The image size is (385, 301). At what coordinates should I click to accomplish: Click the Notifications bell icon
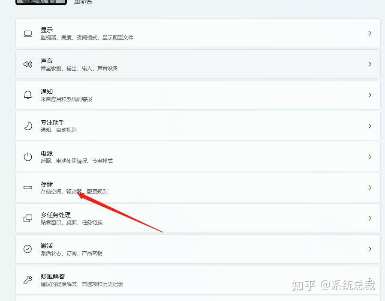tap(28, 95)
